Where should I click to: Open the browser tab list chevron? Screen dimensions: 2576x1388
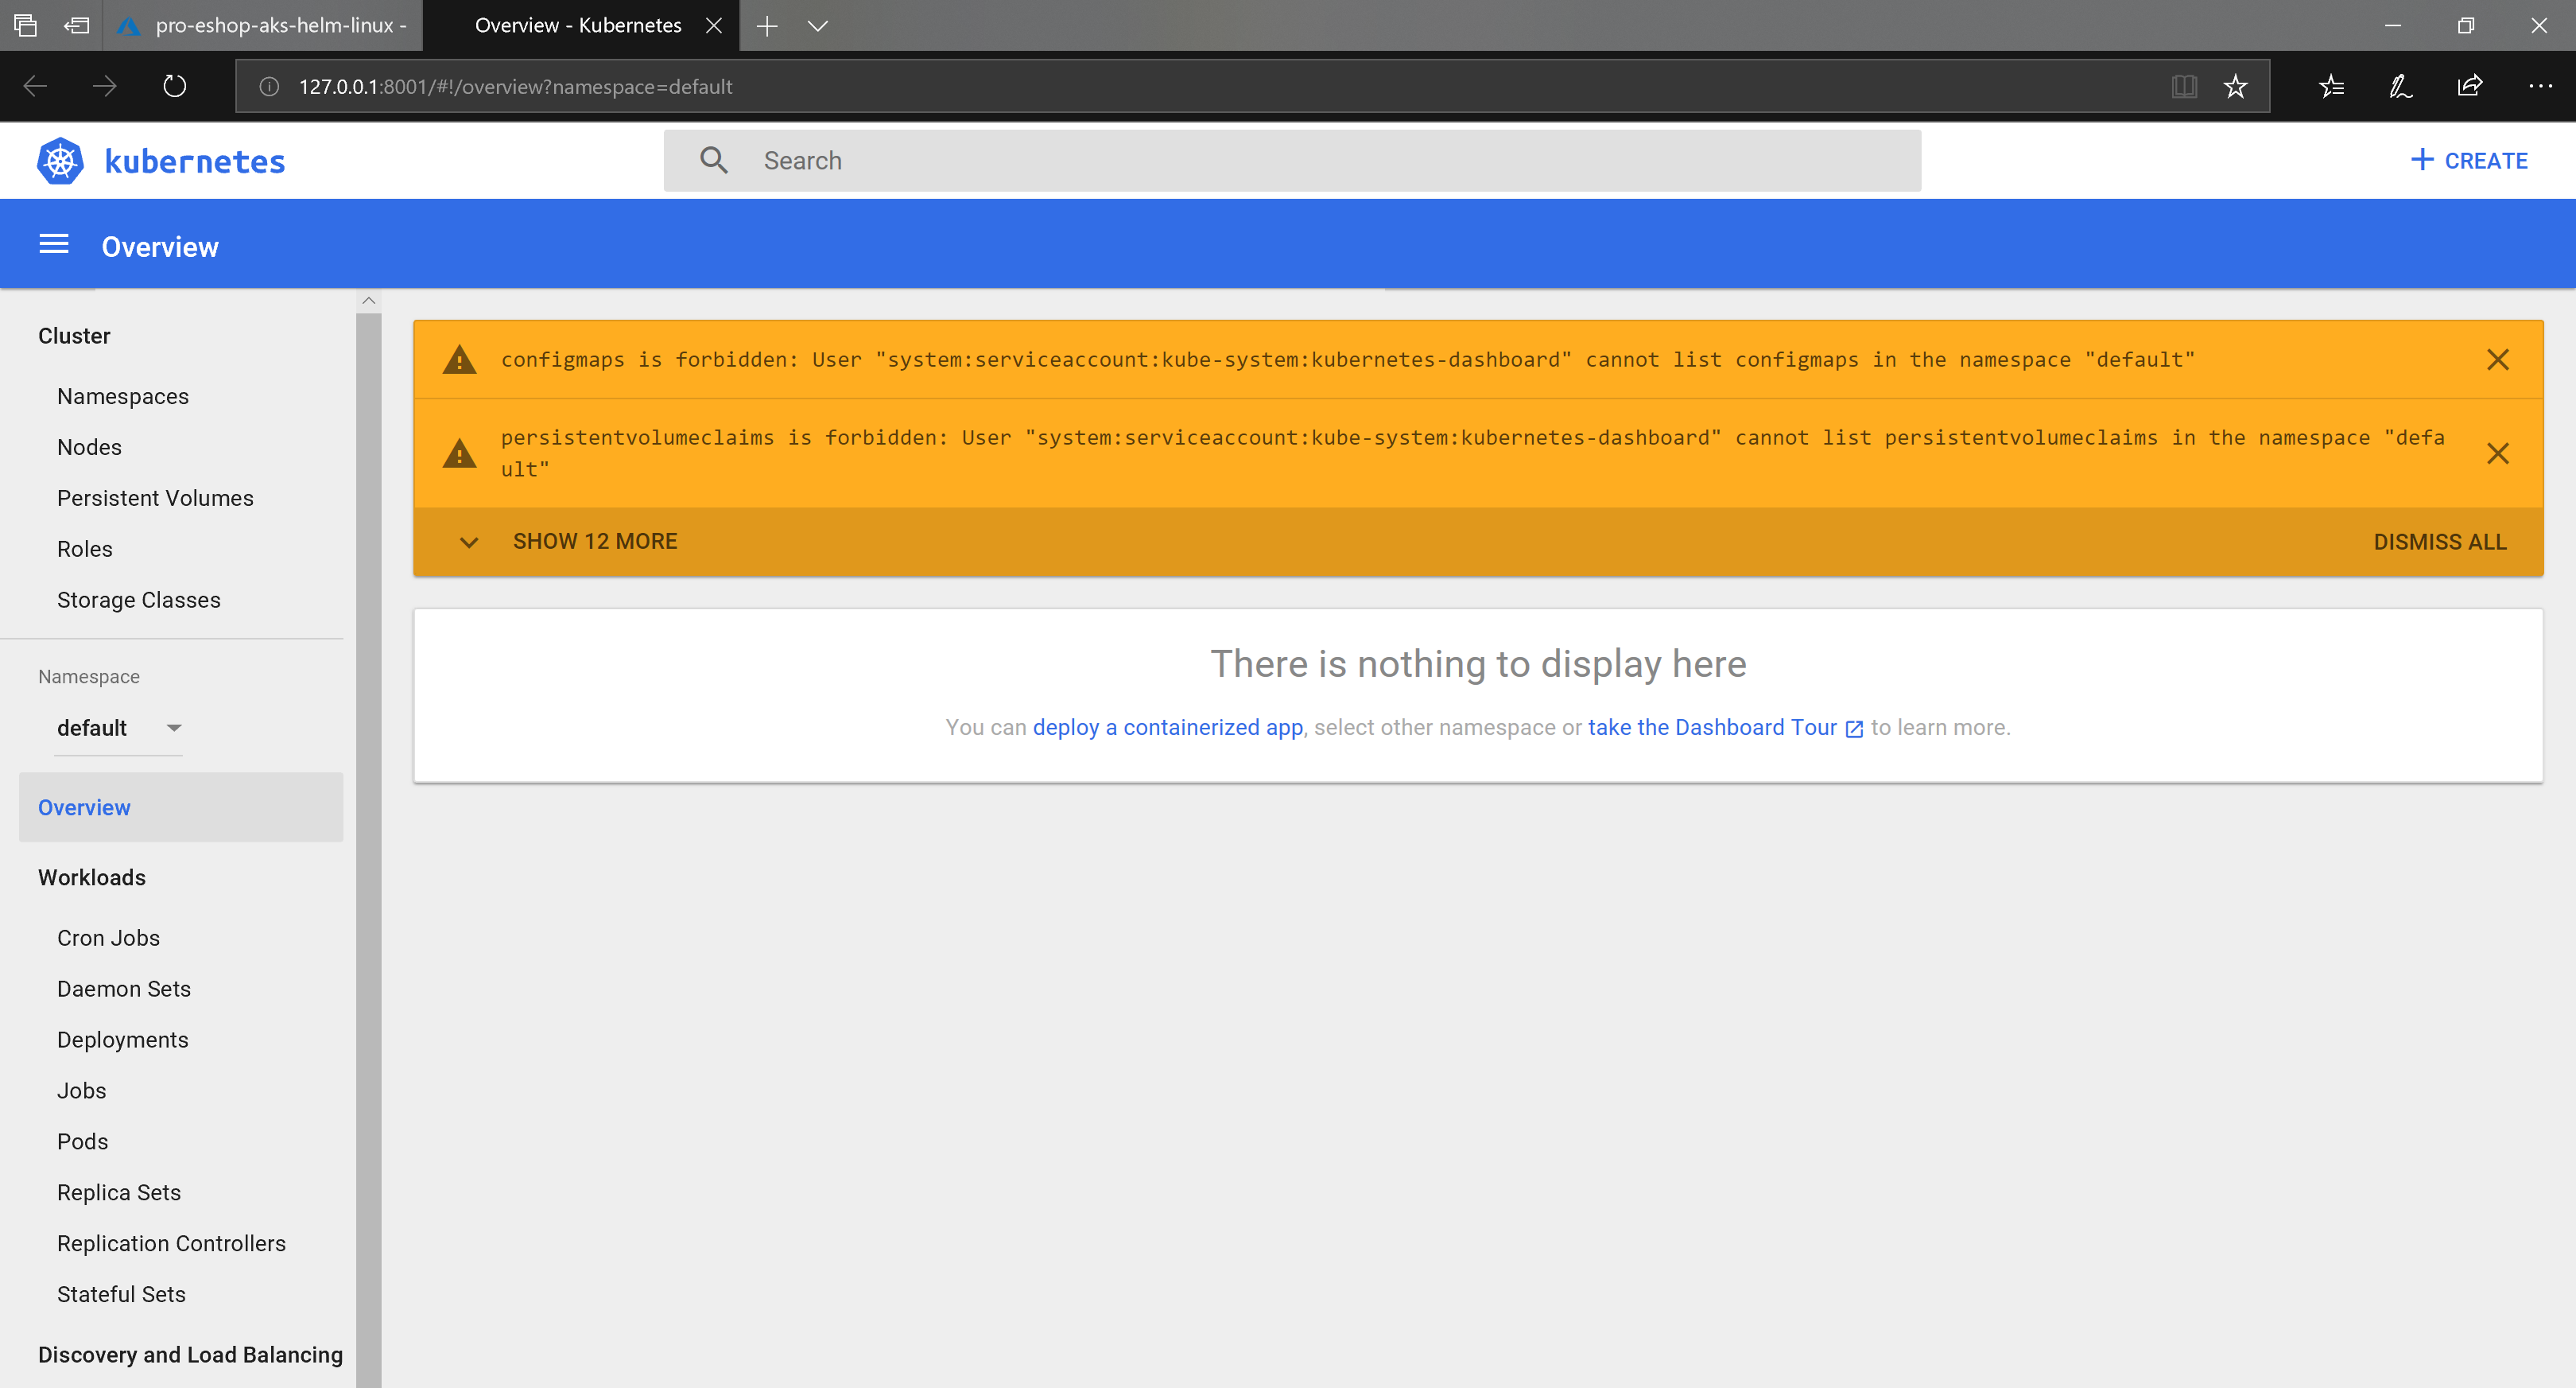817,26
